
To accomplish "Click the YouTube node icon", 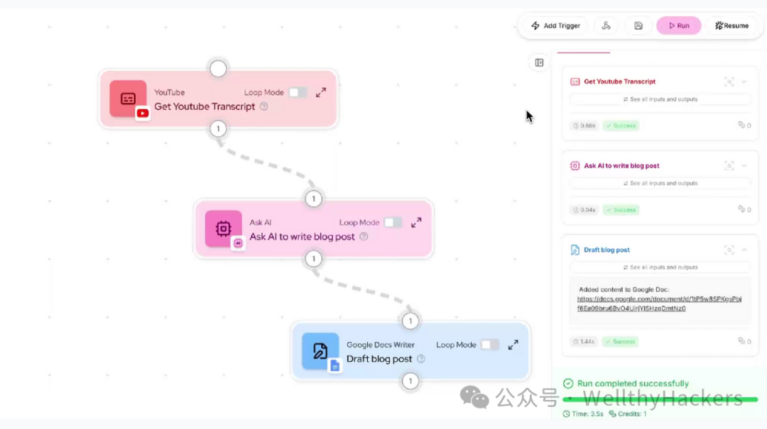I will tap(128, 99).
